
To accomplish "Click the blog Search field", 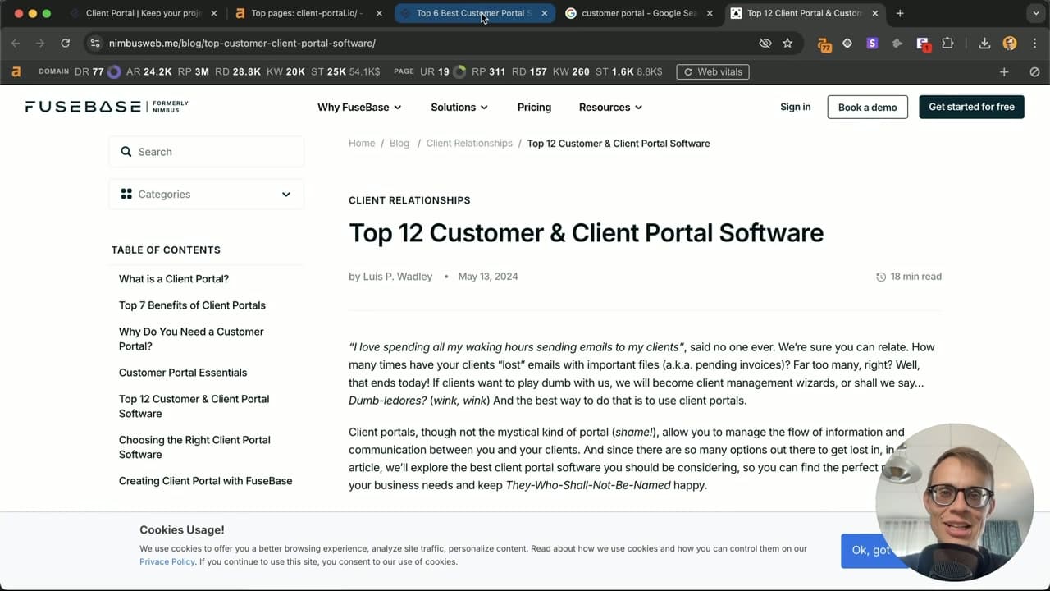I will click(x=207, y=152).
